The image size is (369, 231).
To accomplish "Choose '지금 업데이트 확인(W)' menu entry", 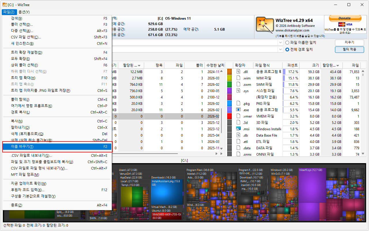I will [x=57, y=184].
